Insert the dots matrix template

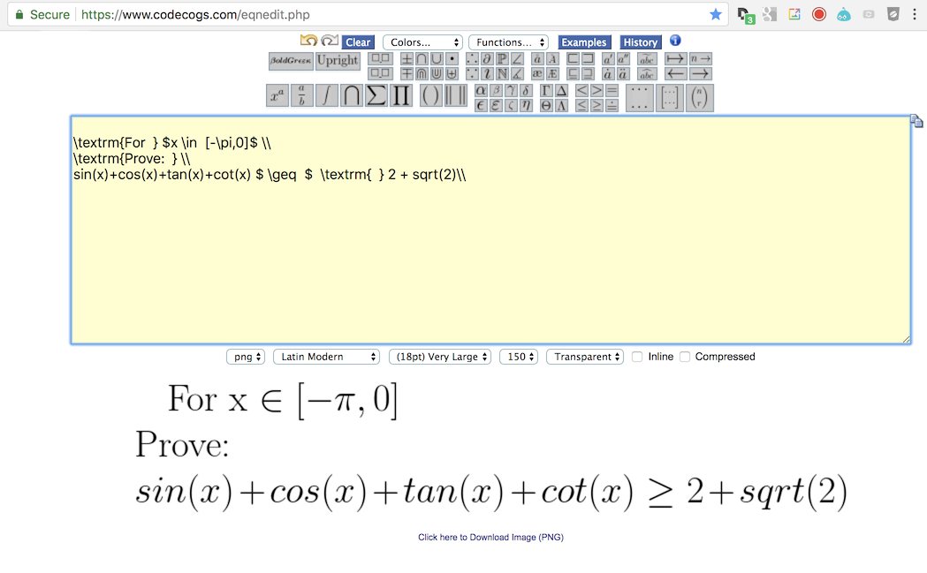[x=639, y=98]
